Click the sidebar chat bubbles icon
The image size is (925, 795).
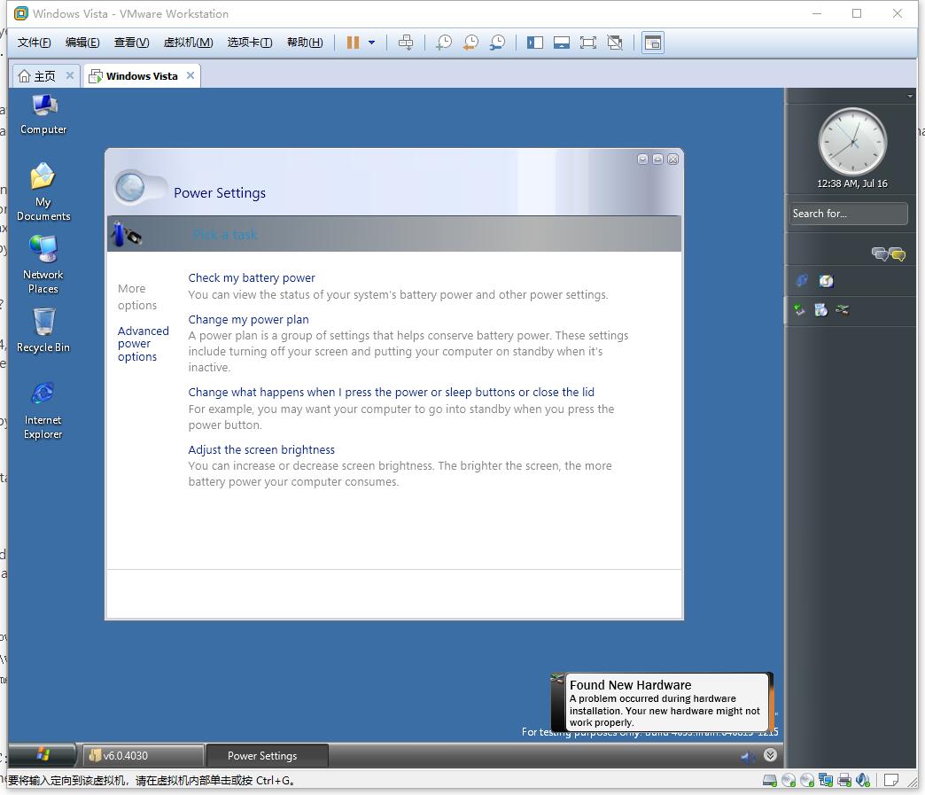tap(889, 253)
